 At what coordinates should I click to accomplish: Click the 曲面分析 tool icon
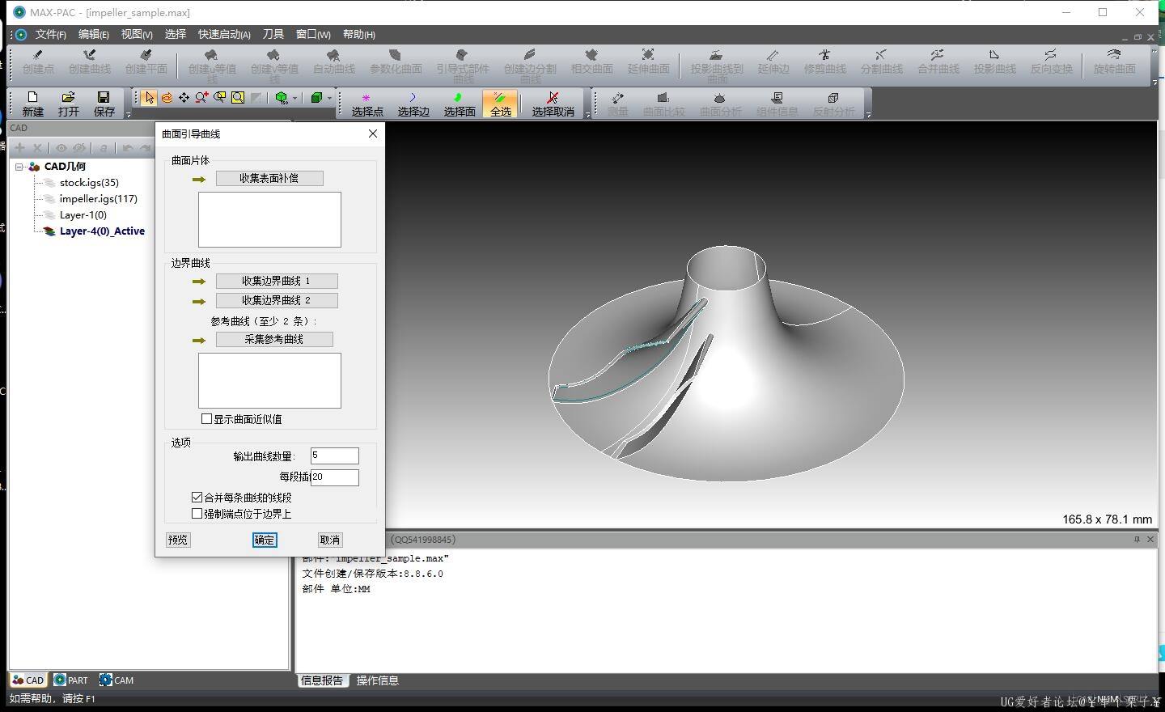pos(719,98)
